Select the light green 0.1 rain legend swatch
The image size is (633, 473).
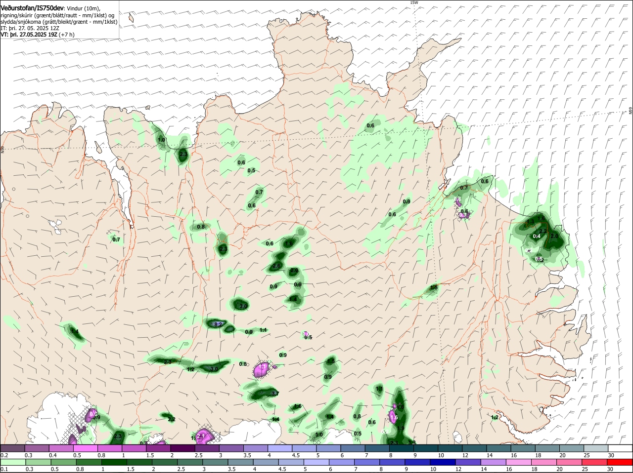tap(12, 462)
